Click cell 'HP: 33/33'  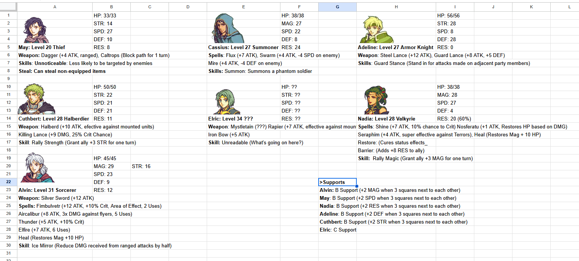(111, 15)
